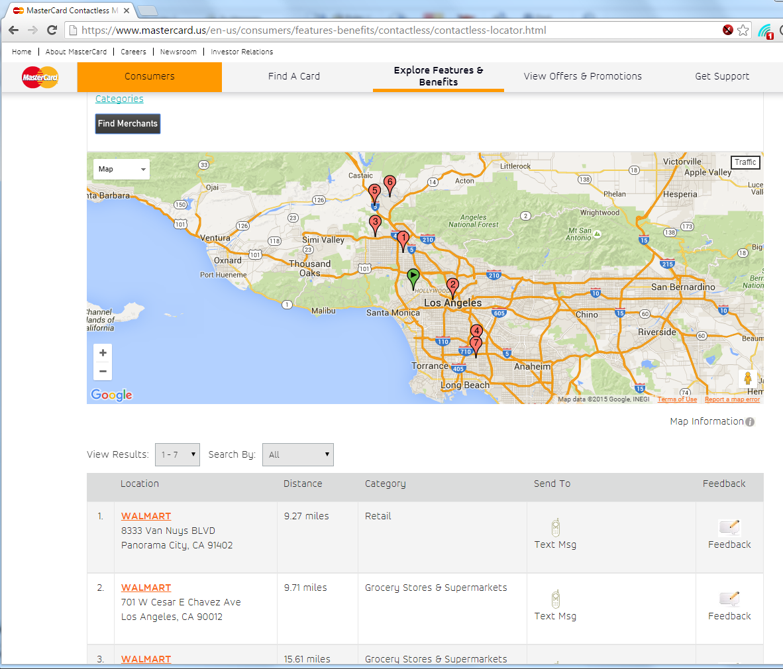Open a new browser tab

click(147, 11)
